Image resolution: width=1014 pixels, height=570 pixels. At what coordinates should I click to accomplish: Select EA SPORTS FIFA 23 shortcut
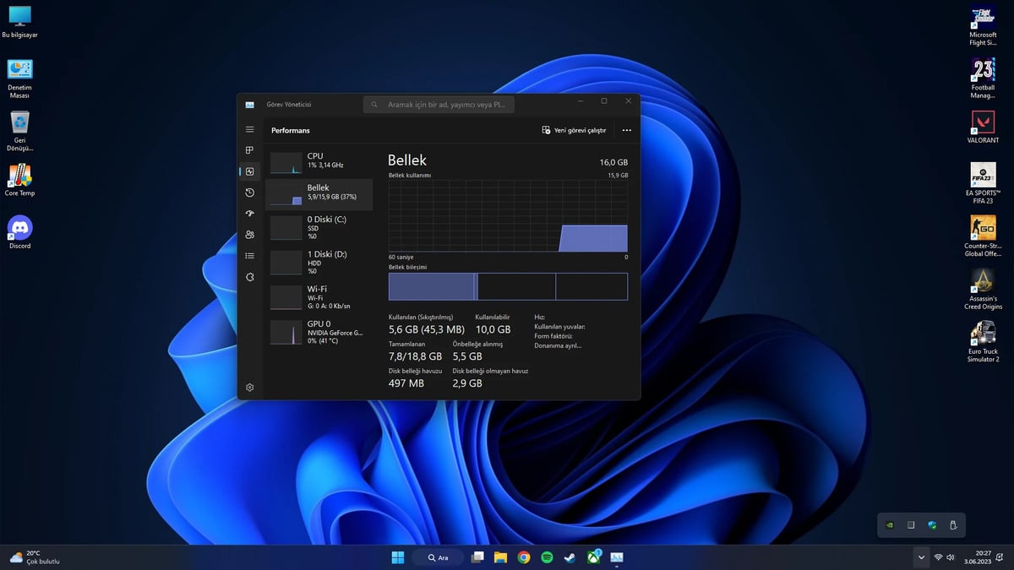(983, 183)
